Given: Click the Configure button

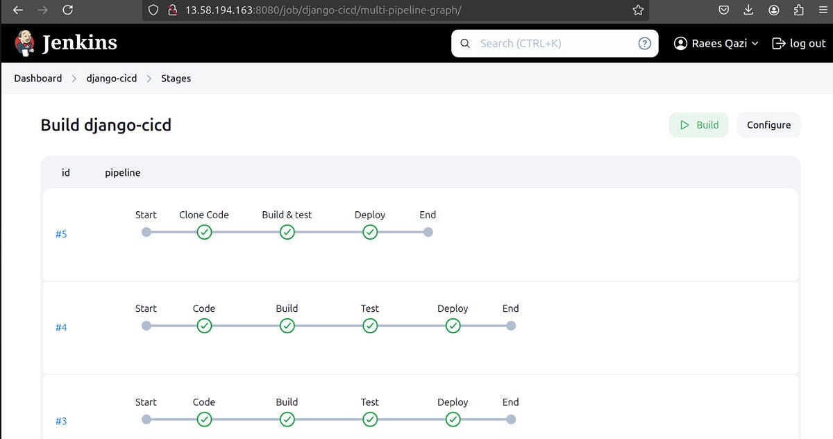Looking at the screenshot, I should pos(768,125).
